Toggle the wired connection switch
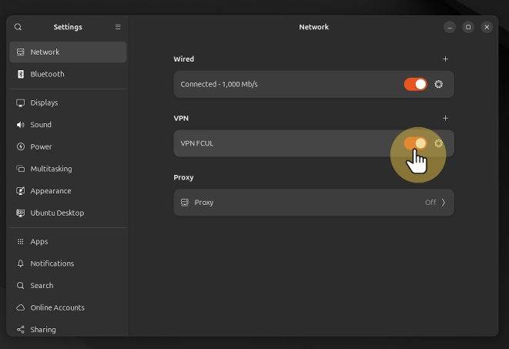Screen dimensions: 509x349 416,85
